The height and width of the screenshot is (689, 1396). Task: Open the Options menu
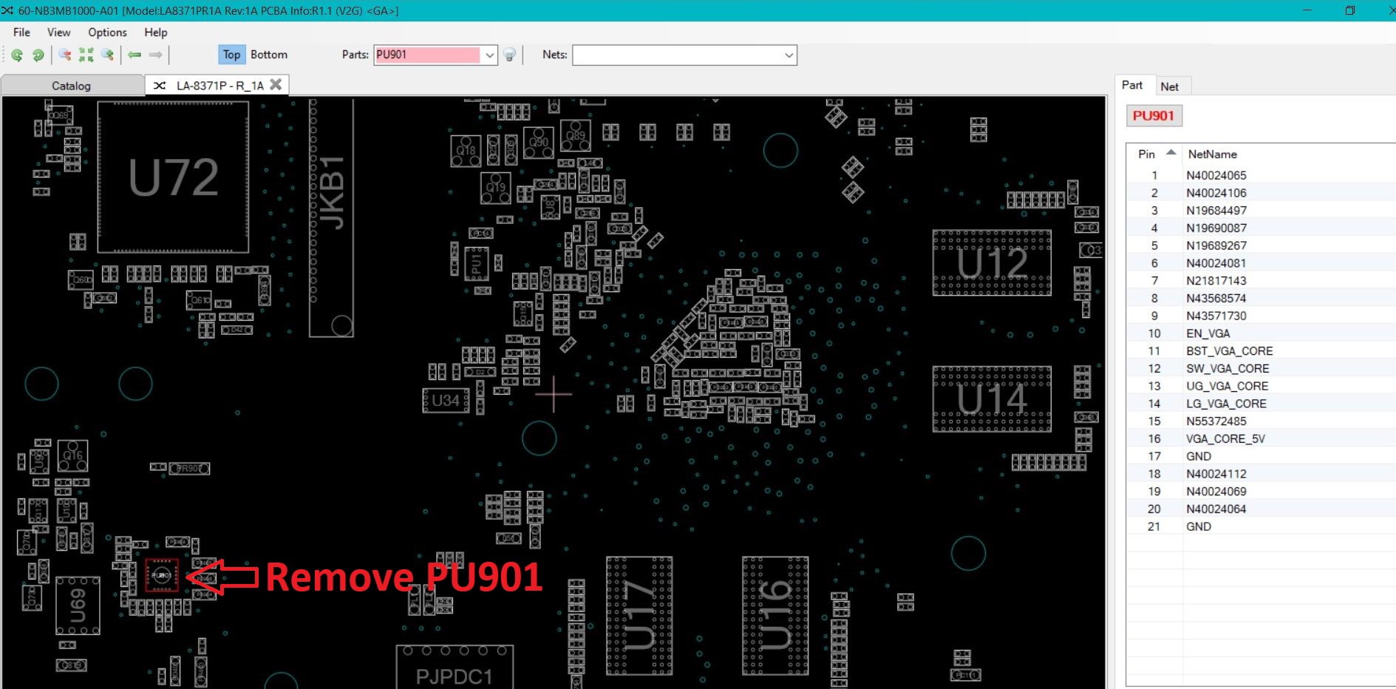pos(107,33)
